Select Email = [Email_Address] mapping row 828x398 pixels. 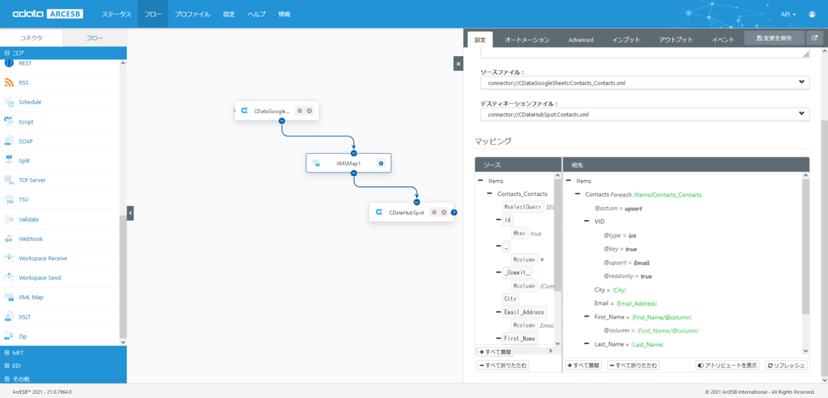(626, 303)
